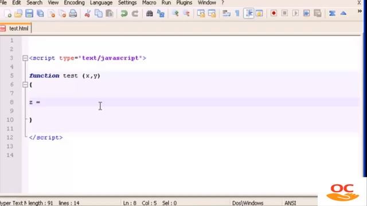Show all characters with the pilcrow icon
The width and height of the screenshot is (367, 206).
point(237,14)
